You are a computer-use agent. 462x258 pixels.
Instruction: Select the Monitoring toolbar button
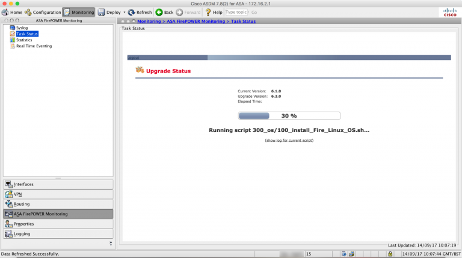point(79,13)
